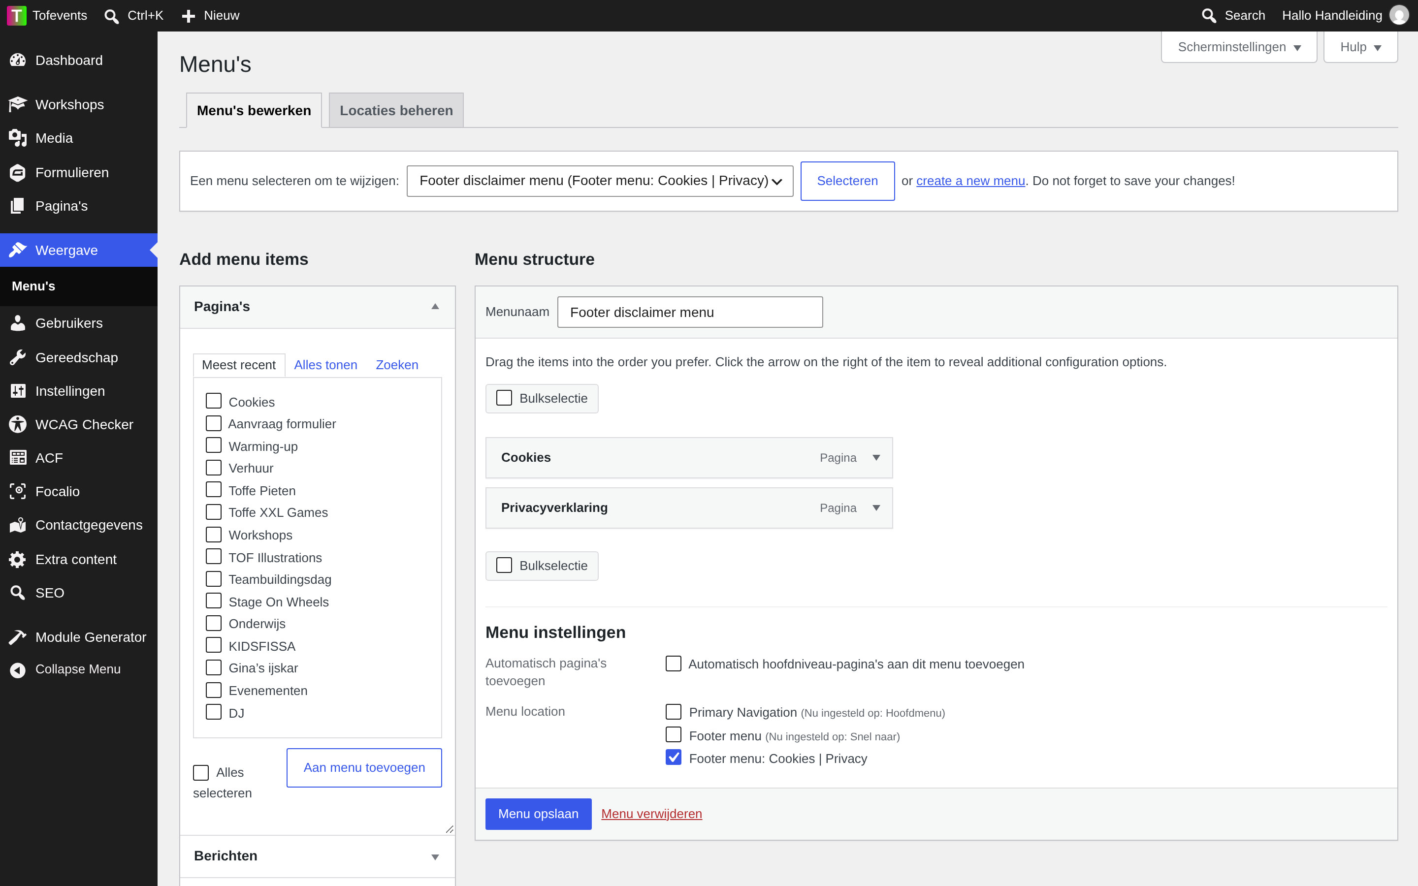This screenshot has height=886, width=1418.
Task: Open Pagina's pages icon in the sidebar
Action: click(x=18, y=206)
